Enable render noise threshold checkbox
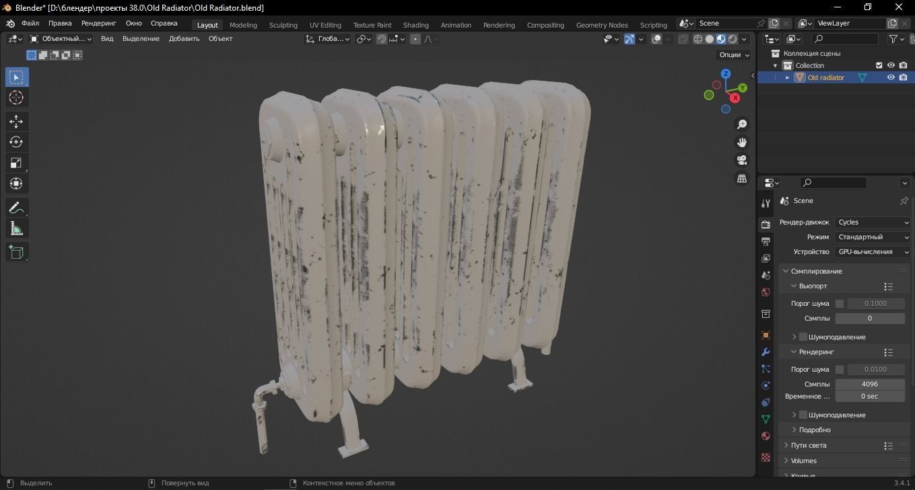915x490 pixels. (840, 370)
